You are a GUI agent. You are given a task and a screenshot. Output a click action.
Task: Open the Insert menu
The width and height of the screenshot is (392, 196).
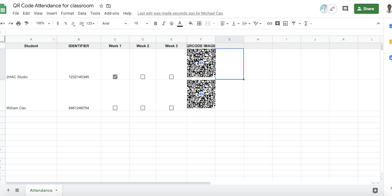click(52, 13)
